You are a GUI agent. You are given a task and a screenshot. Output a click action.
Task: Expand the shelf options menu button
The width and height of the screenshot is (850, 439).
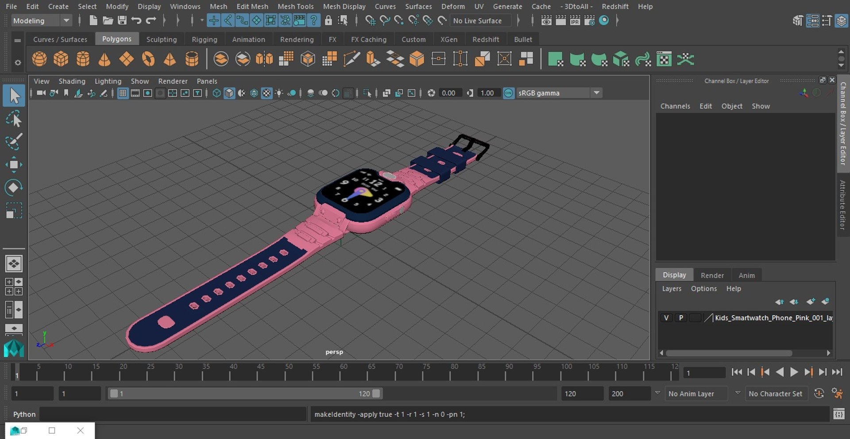[17, 40]
